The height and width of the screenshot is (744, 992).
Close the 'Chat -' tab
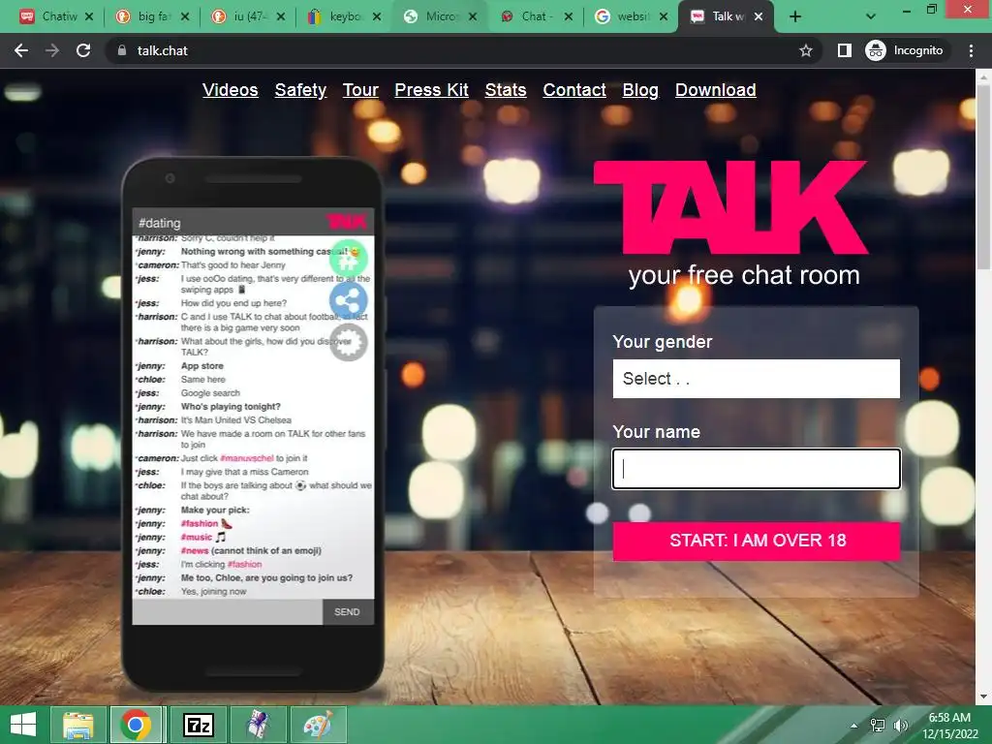pos(568,16)
